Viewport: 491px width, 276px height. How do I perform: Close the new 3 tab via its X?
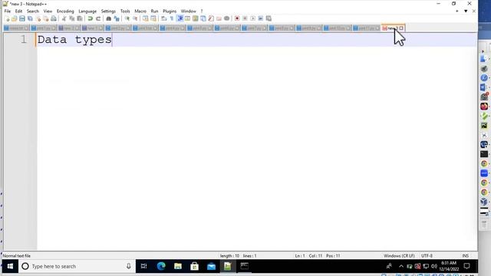[x=401, y=28]
